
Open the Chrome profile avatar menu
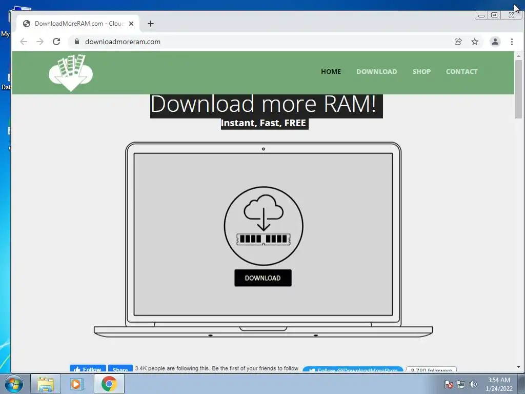click(495, 42)
